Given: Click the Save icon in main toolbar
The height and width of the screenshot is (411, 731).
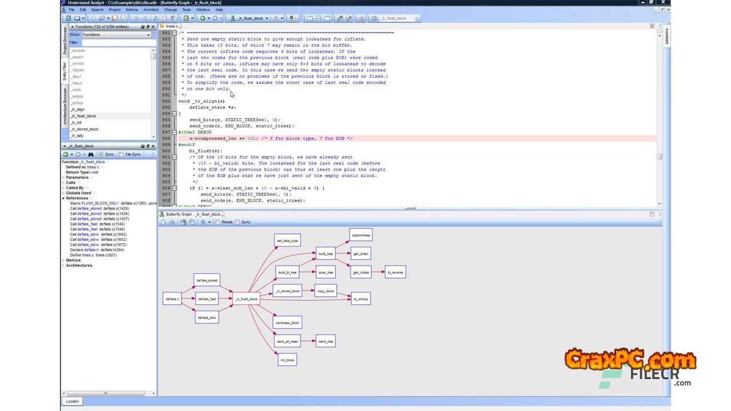Looking at the screenshot, I should tap(115, 18).
